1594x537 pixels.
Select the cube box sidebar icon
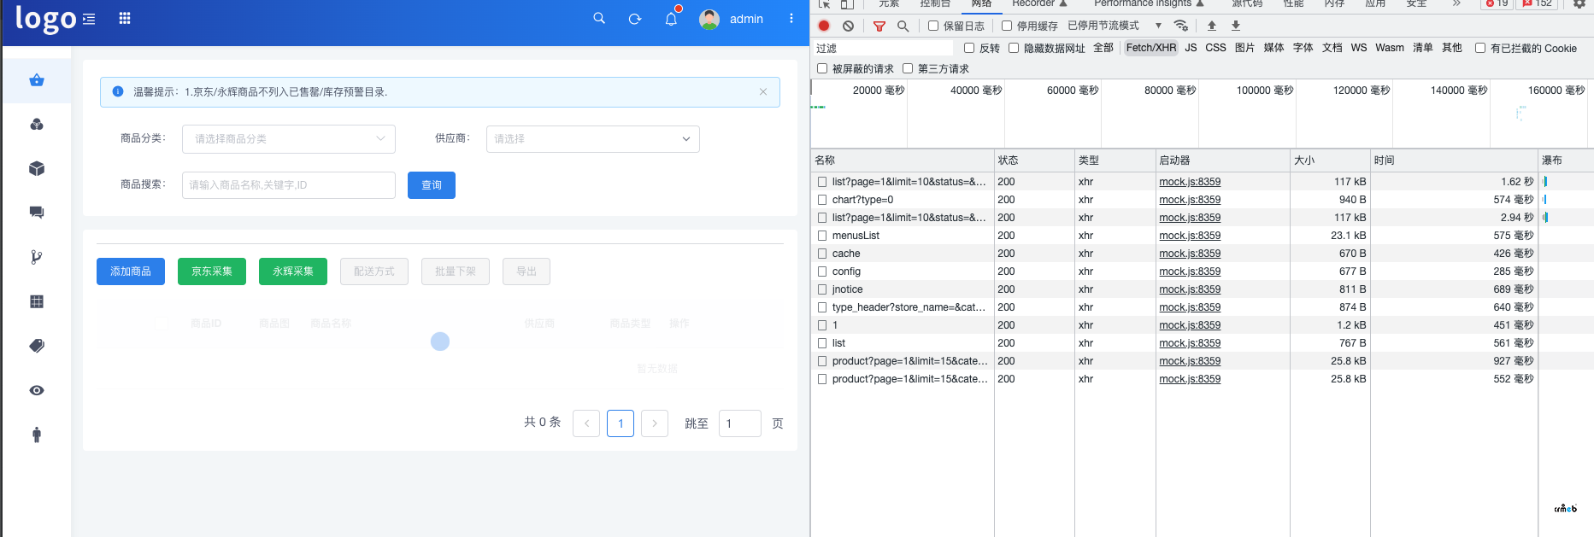[37, 169]
